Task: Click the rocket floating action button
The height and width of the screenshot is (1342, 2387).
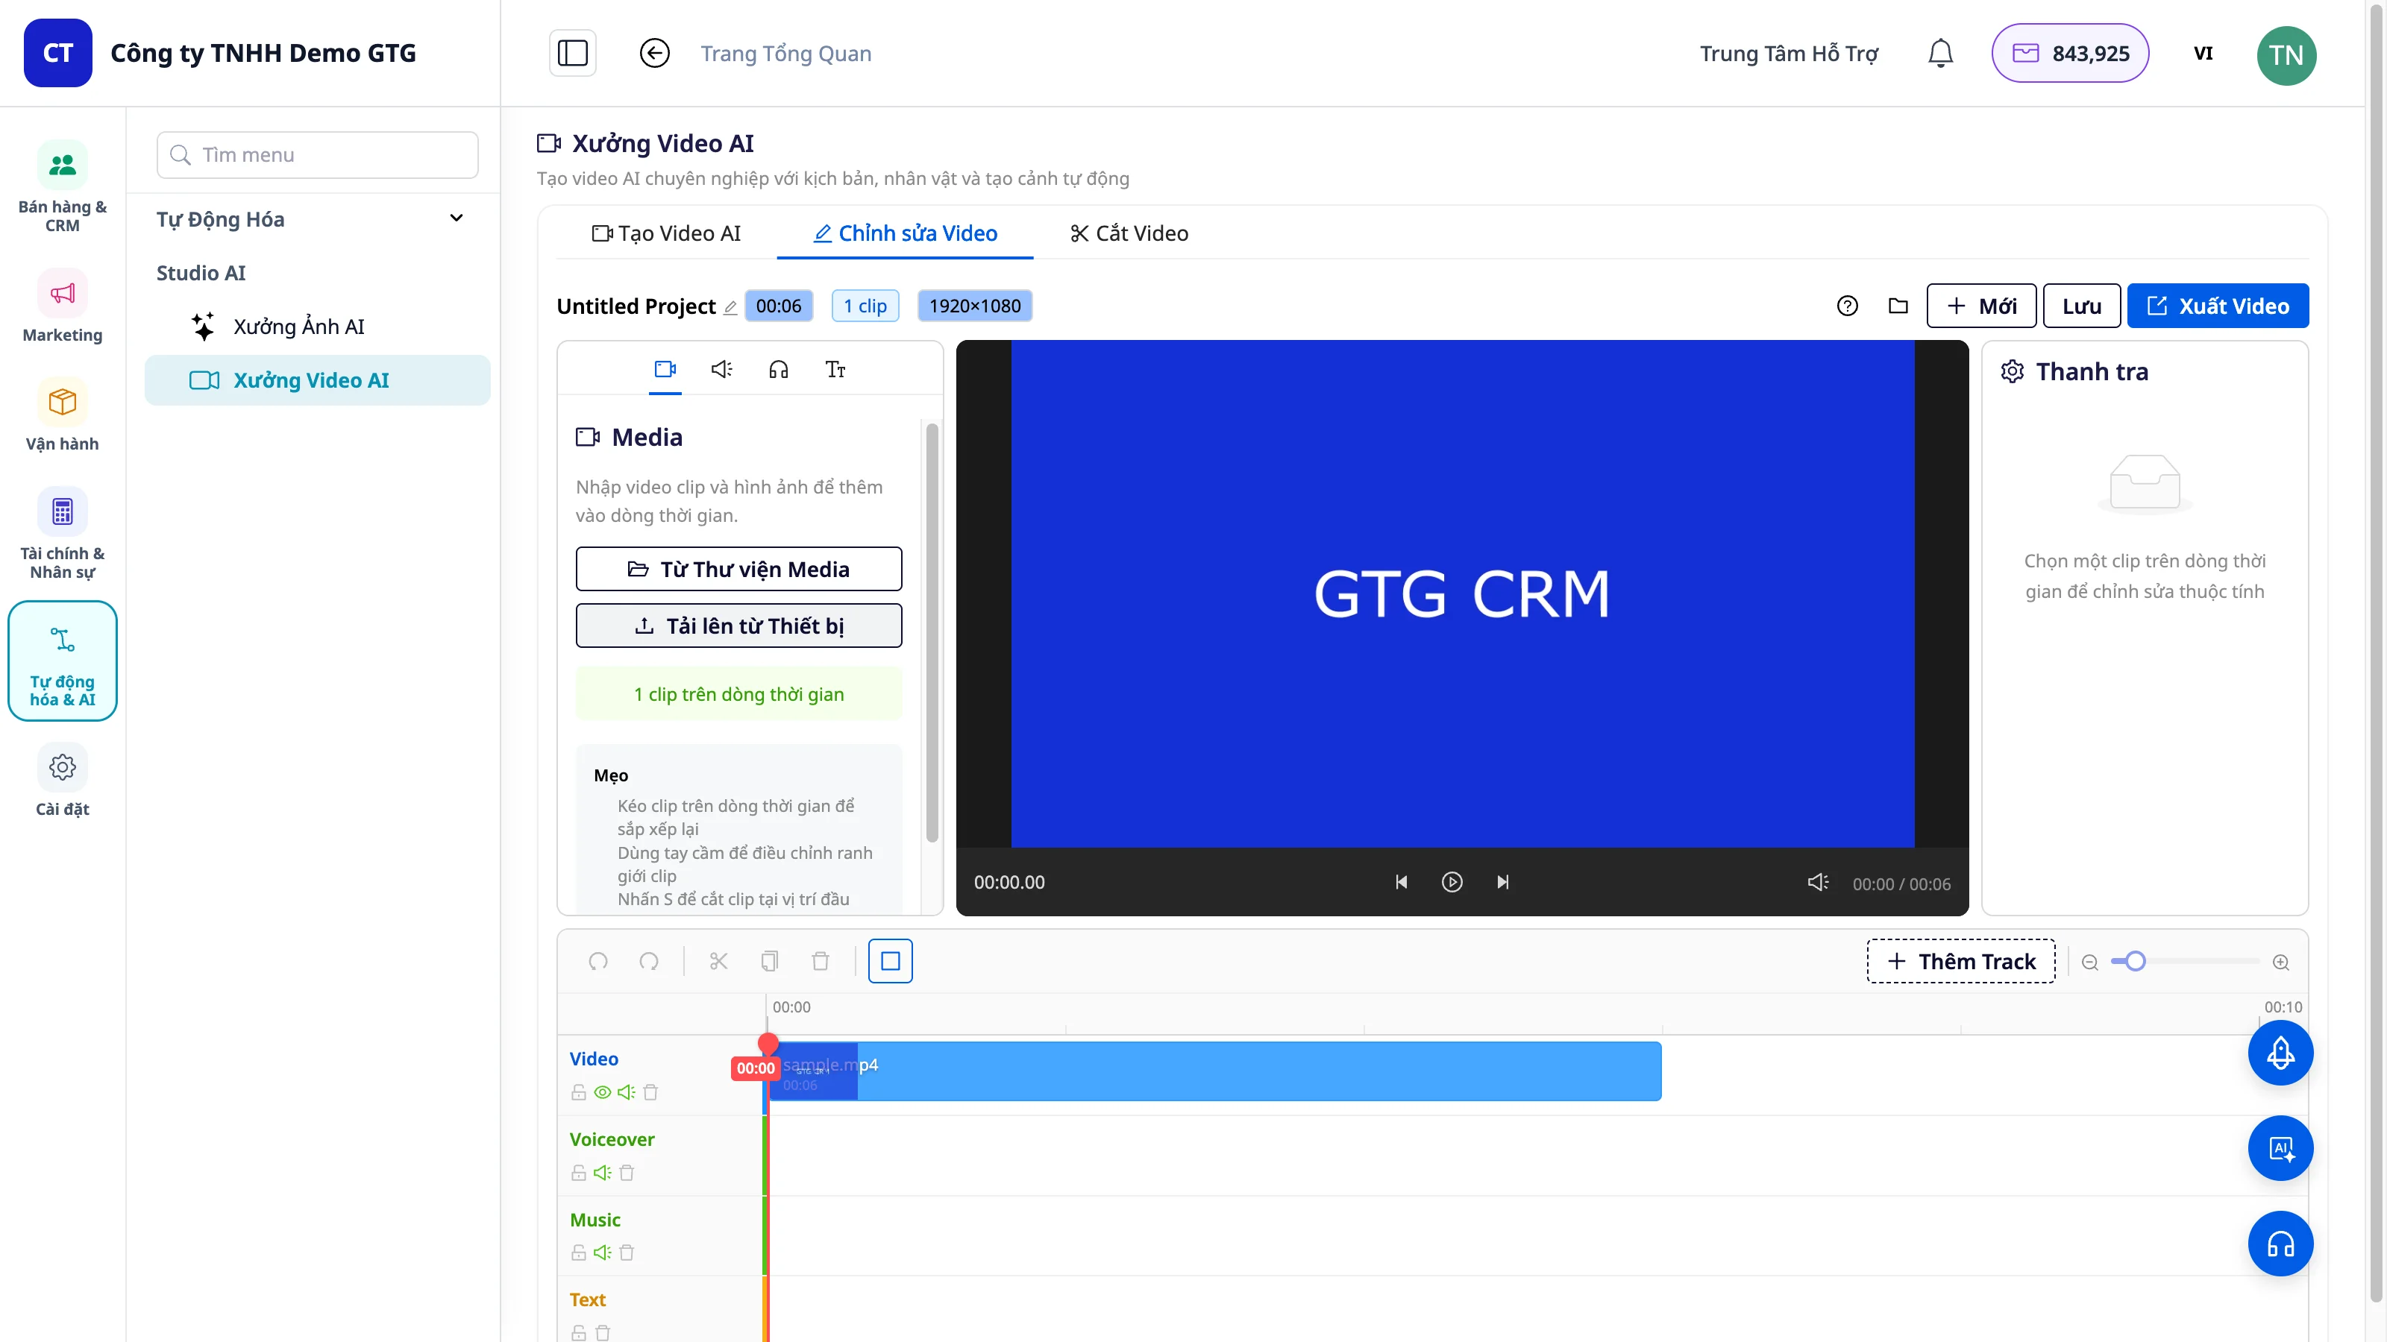Action: 2280,1052
